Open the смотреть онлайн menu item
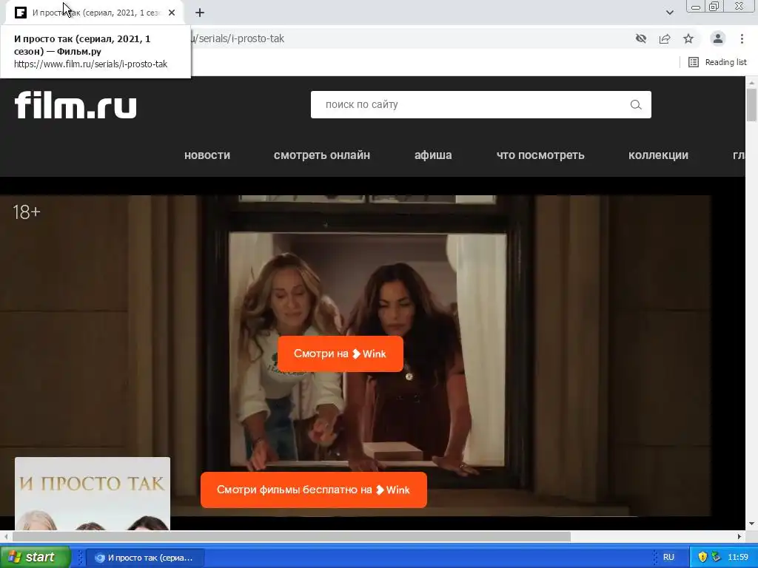The height and width of the screenshot is (568, 758). (x=322, y=155)
